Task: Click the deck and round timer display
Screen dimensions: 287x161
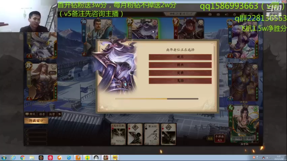Action: click(x=180, y=14)
